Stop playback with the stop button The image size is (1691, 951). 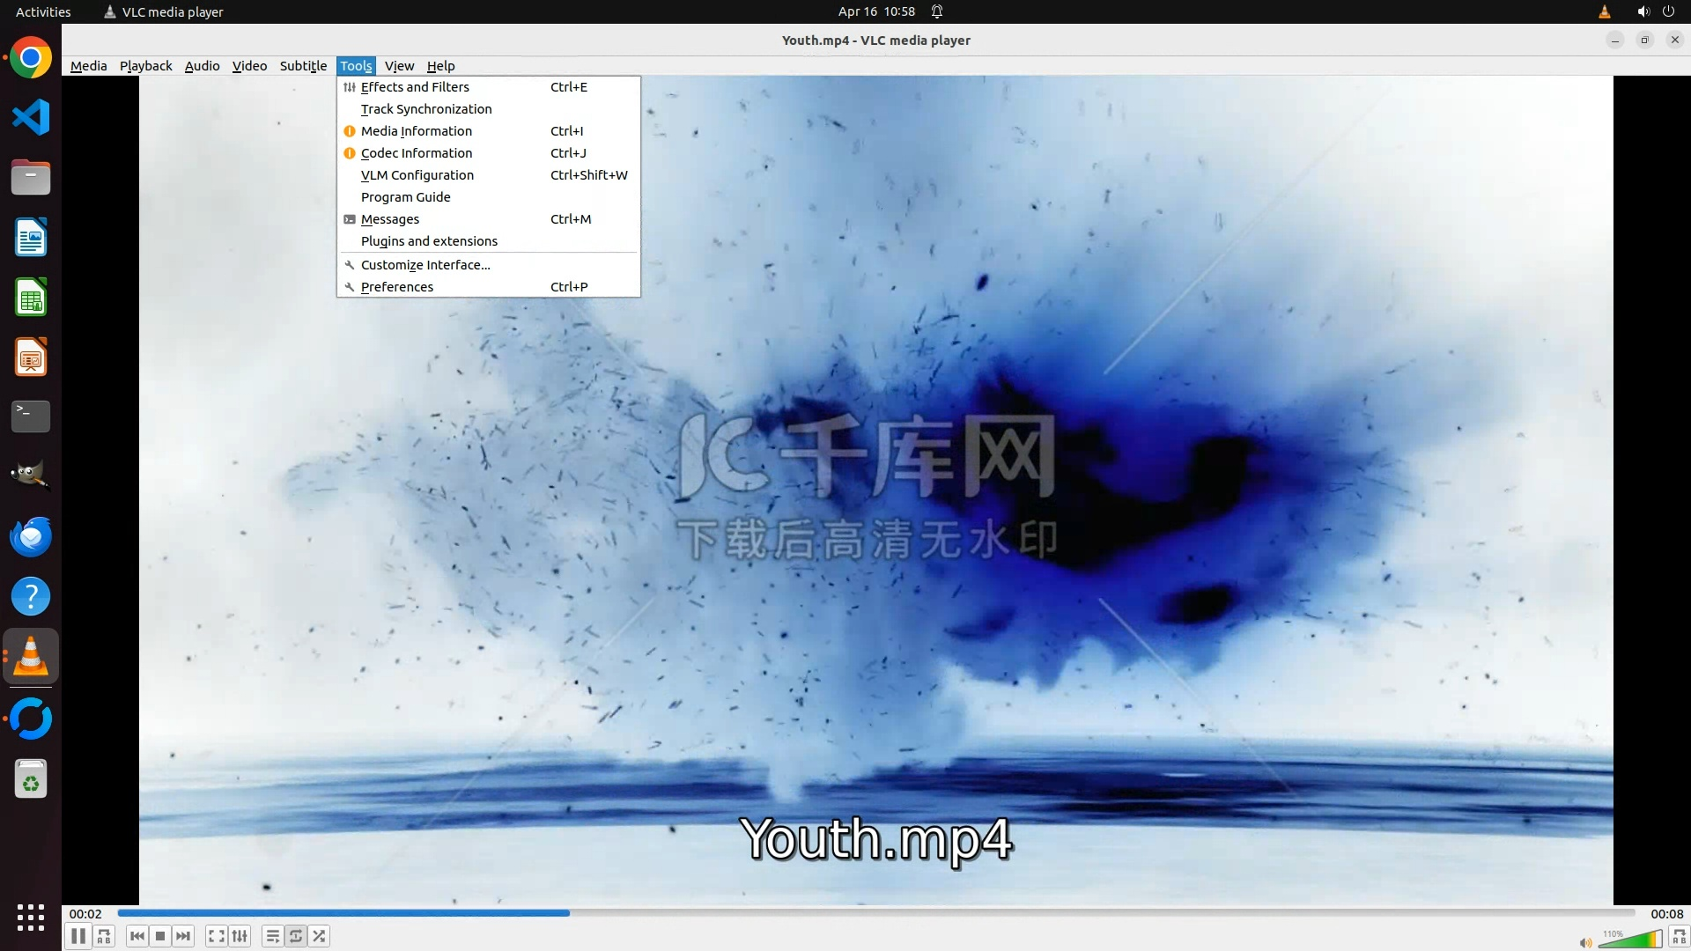(x=160, y=936)
